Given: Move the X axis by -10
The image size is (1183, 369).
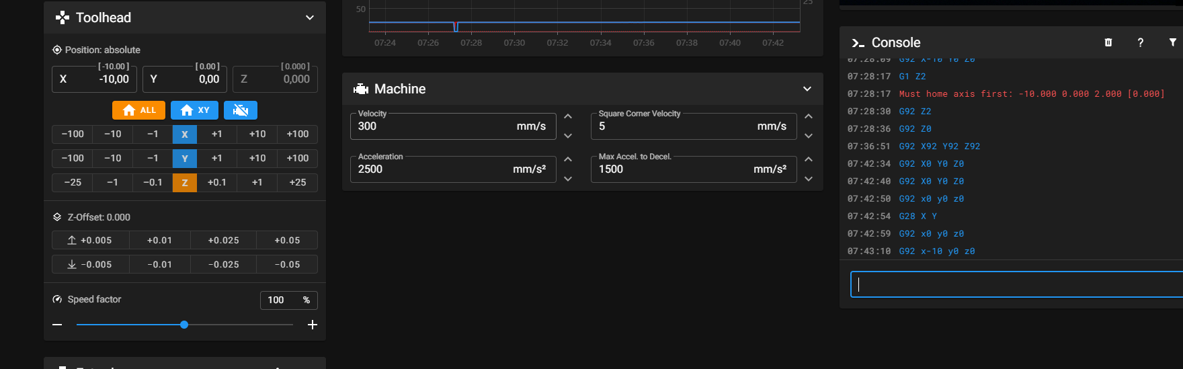Looking at the screenshot, I should coord(113,134).
